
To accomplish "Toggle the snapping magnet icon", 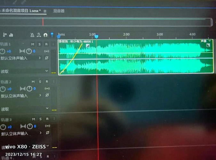I will click(x=45, y=35).
